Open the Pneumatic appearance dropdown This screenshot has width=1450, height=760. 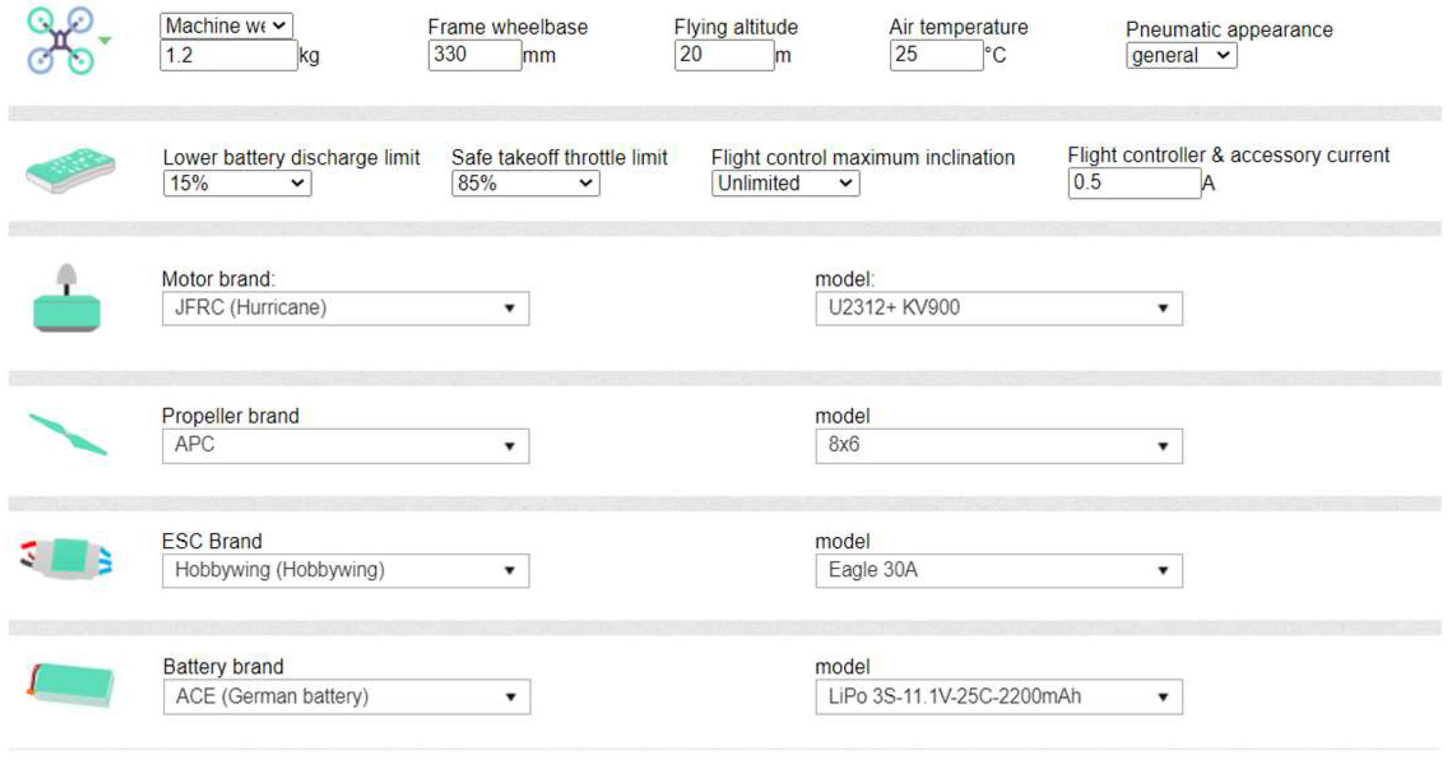pyautogui.click(x=1180, y=56)
